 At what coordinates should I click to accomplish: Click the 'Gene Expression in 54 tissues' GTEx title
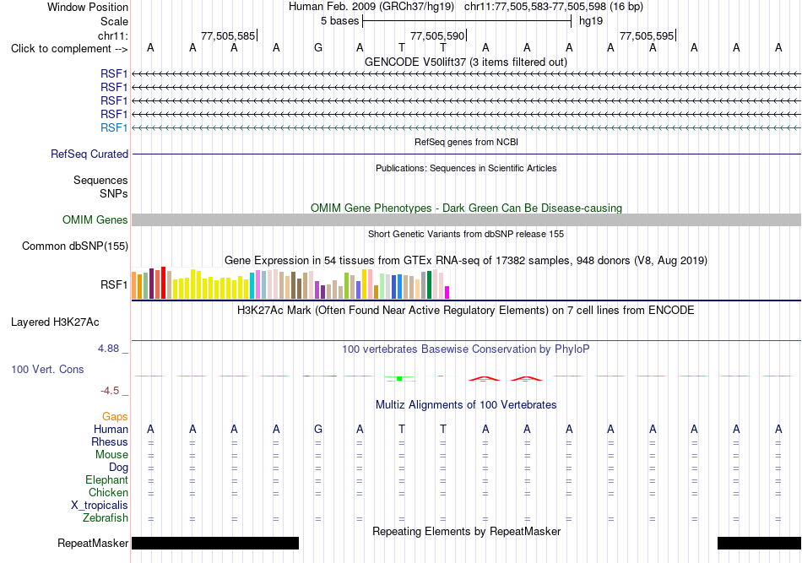(x=465, y=260)
